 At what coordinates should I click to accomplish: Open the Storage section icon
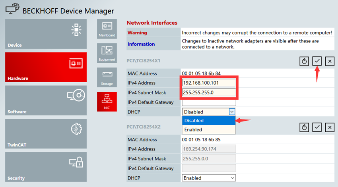pos(107,77)
